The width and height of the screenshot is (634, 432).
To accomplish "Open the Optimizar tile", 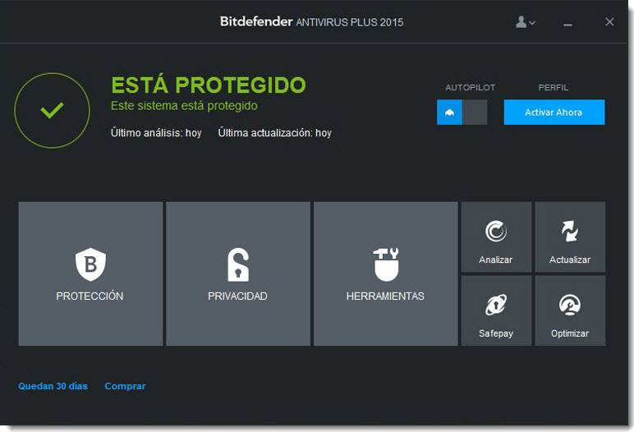I will [570, 310].
